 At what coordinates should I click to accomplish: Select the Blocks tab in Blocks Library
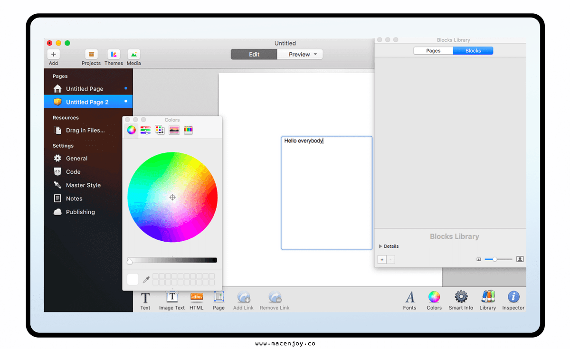[x=473, y=51]
